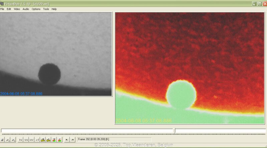Maximize the VirtualDub window
This screenshot has height=148, width=267.
260,4
